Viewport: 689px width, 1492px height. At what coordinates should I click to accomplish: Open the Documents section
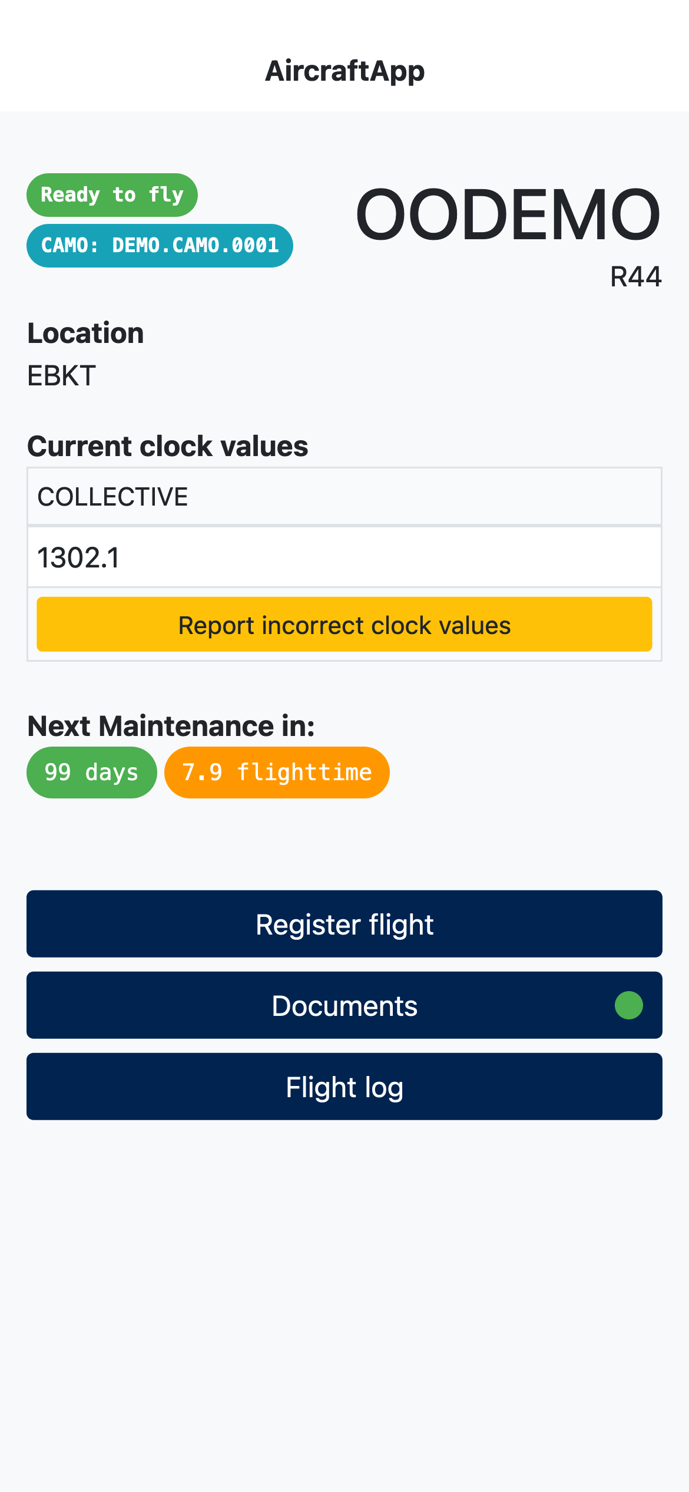[x=344, y=1006]
